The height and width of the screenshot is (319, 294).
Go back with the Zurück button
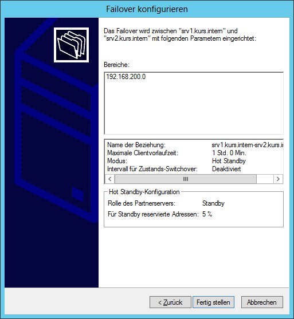170,302
